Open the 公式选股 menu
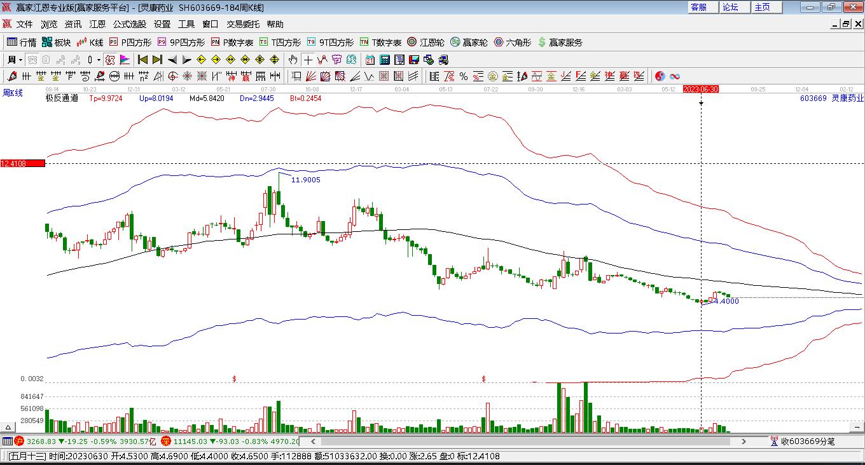Image resolution: width=865 pixels, height=465 pixels. 130,24
